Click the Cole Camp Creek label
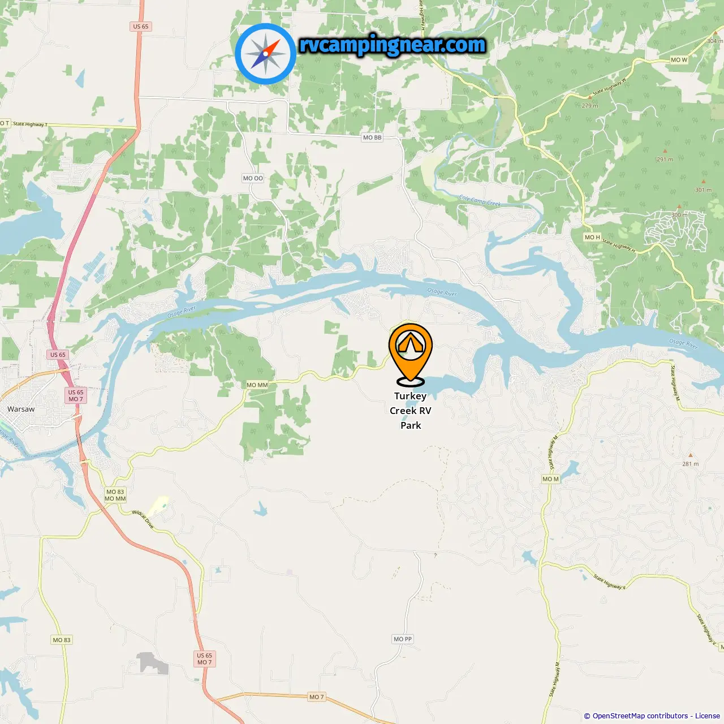This screenshot has width=724, height=724. pos(480,201)
